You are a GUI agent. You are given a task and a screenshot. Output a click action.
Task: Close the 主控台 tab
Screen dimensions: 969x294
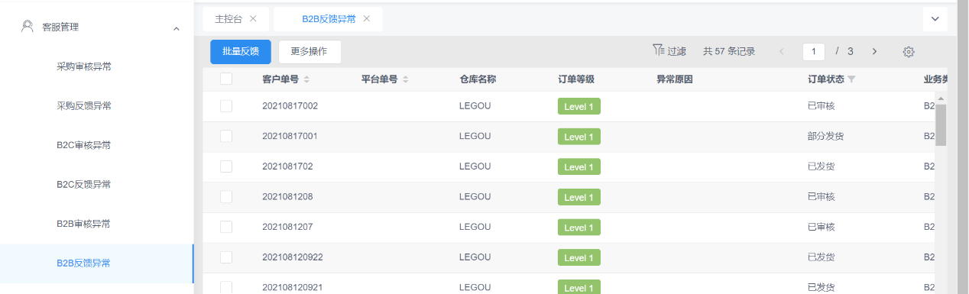click(x=254, y=18)
